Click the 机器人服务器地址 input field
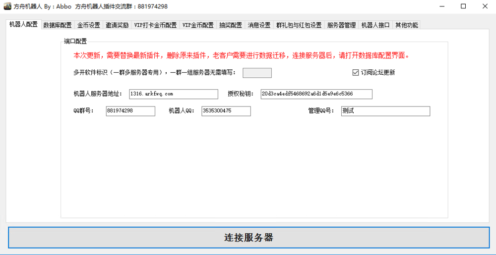Viewport: 496px width, 255px height. click(173, 94)
